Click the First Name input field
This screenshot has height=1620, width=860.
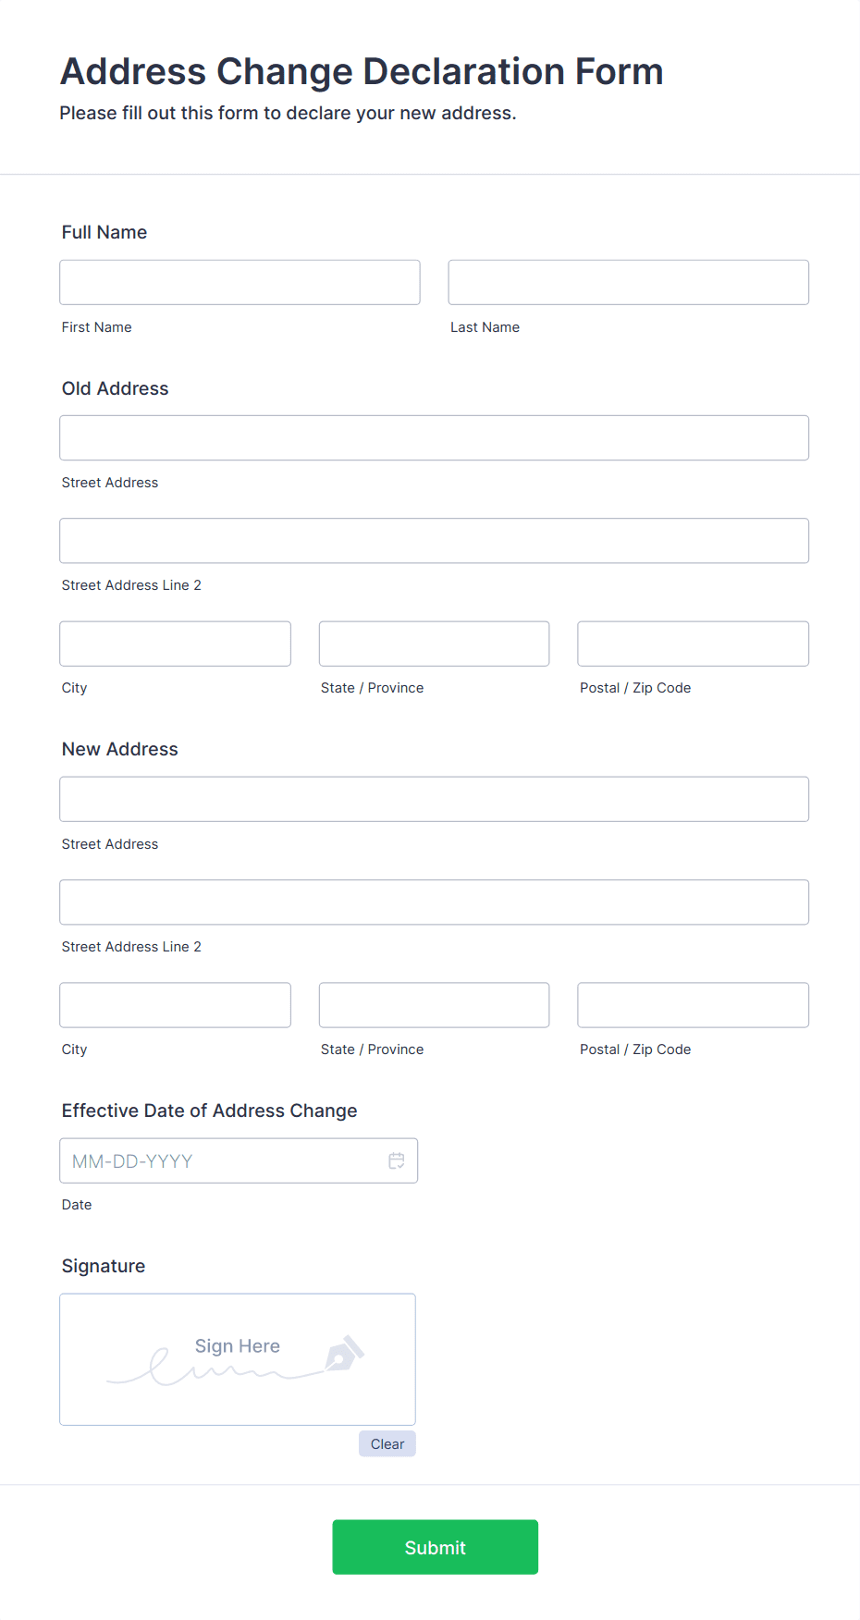pyautogui.click(x=240, y=282)
